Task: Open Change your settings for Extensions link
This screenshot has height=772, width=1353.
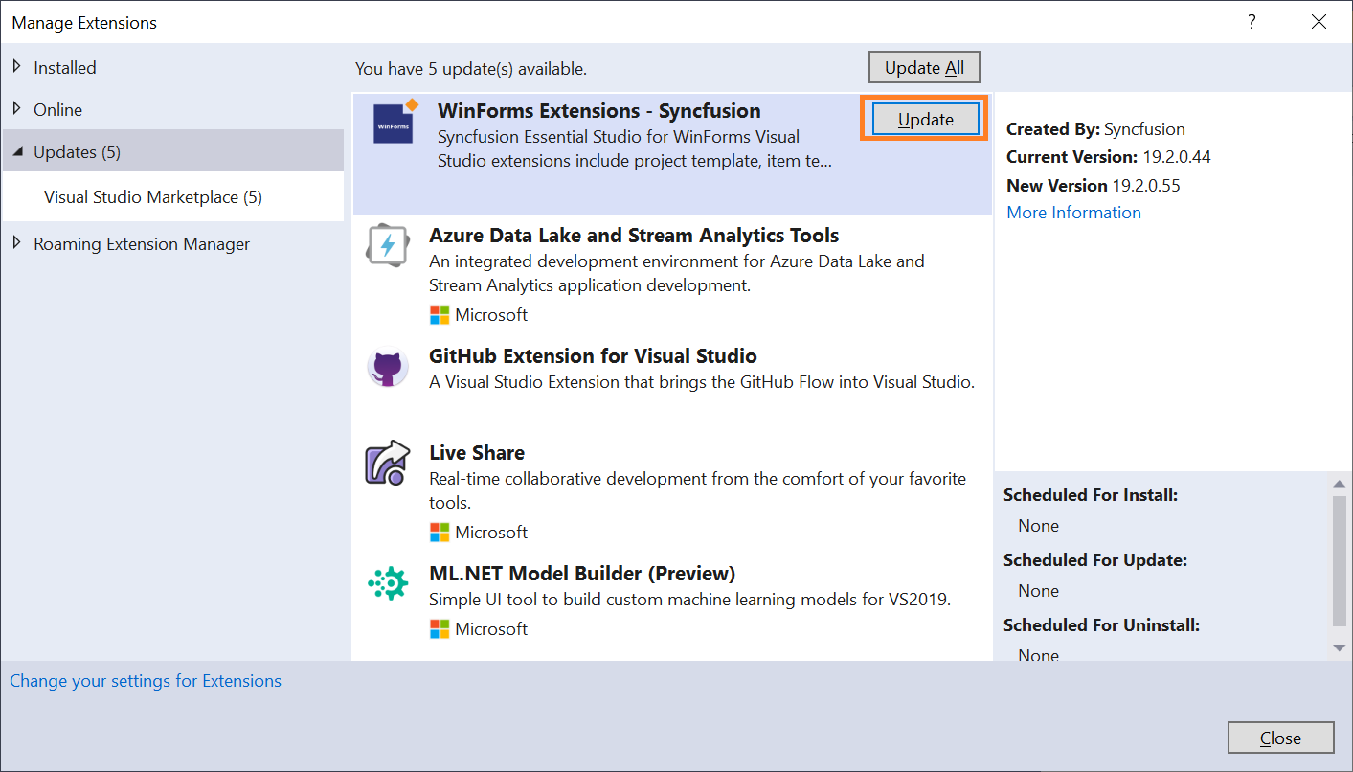Action: tap(146, 681)
